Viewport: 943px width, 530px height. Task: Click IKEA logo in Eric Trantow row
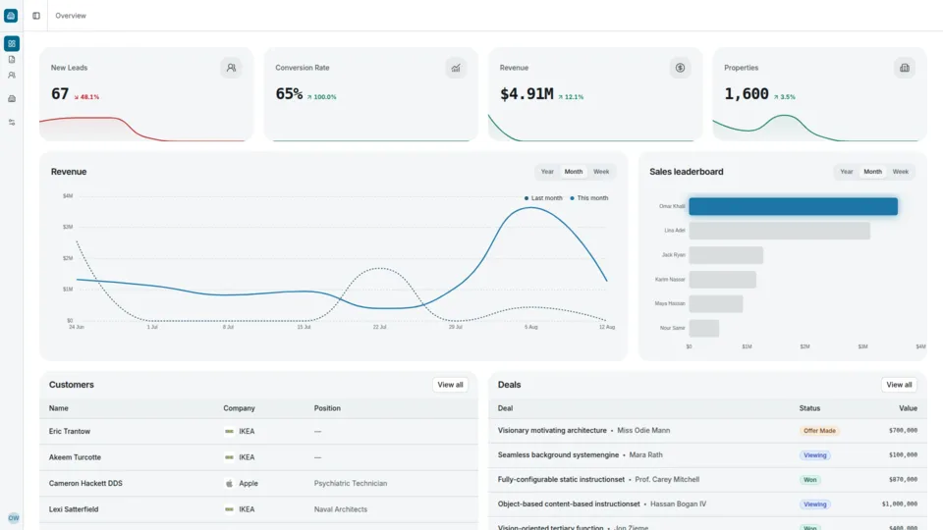tap(229, 432)
